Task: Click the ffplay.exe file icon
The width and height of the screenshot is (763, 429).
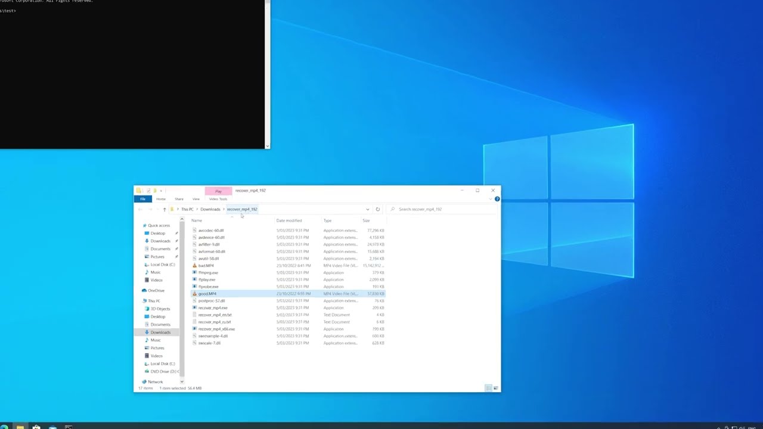Action: pos(194,279)
